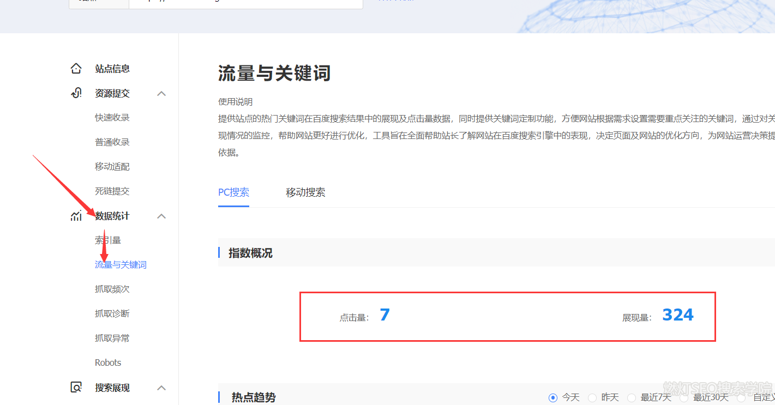Select the 最近30天 radio button

pyautogui.click(x=684, y=397)
